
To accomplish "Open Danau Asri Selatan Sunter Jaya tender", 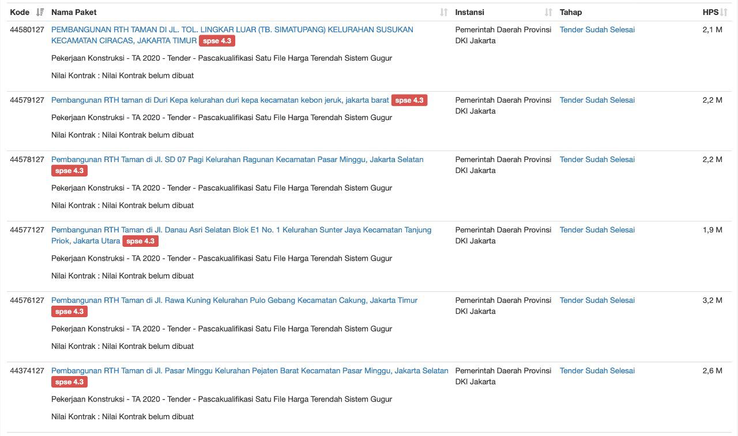I will (x=241, y=230).
